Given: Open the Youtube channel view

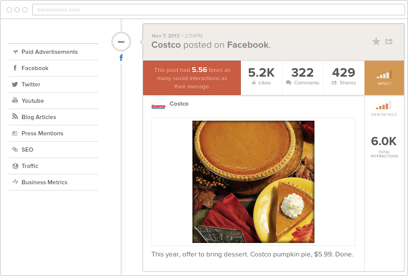Looking at the screenshot, I should tap(53, 101).
